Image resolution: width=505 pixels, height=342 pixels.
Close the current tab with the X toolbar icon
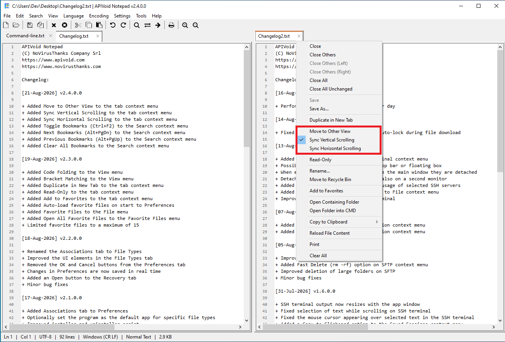tap(54, 25)
